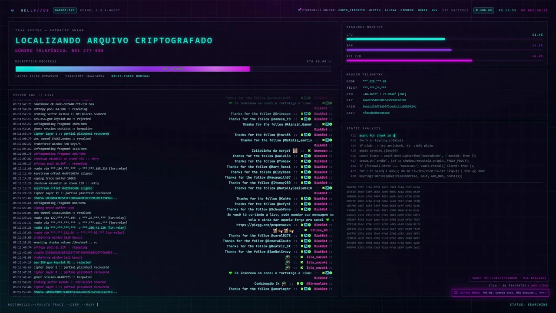This screenshot has width=556, height=313.
Task: Click the decryption progress bar
Action: click(173, 69)
